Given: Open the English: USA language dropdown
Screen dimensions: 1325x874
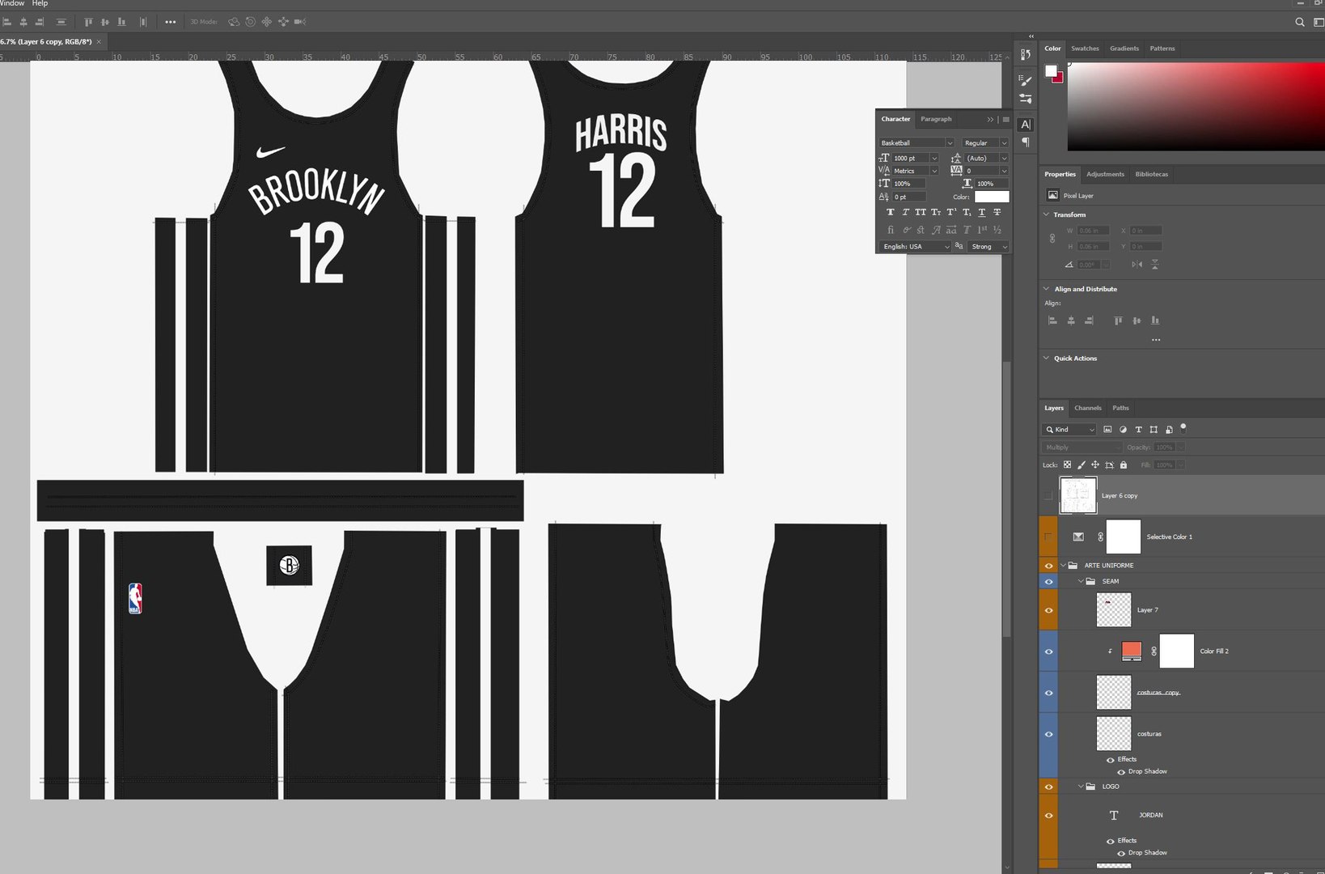Looking at the screenshot, I should point(915,247).
